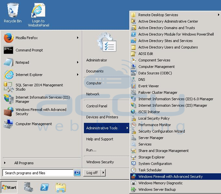
Task: Click the ADSI Edit icon
Action: (x=134, y=54)
